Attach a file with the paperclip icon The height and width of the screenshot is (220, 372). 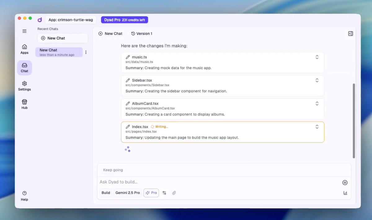[x=174, y=193]
